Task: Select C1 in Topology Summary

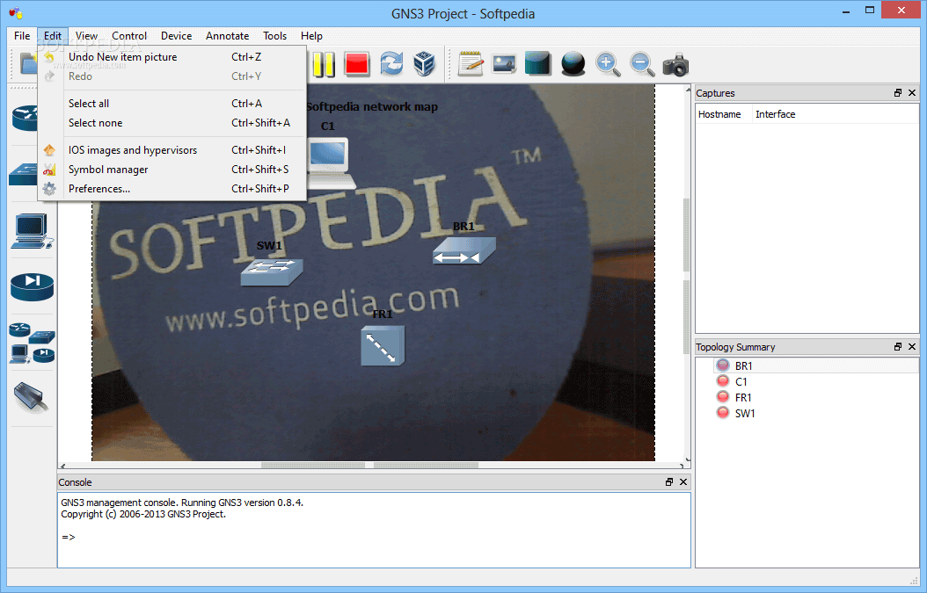Action: pyautogui.click(x=741, y=381)
